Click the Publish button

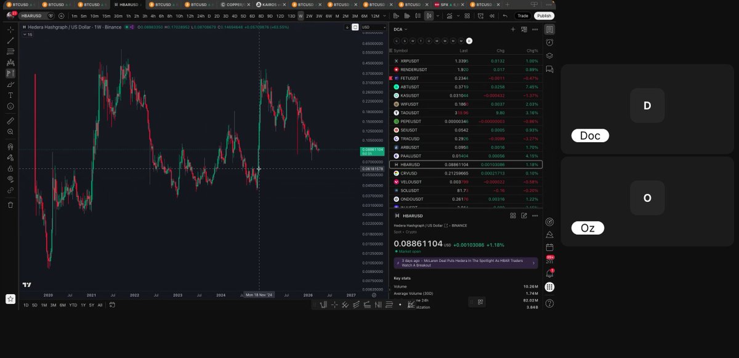tap(544, 16)
